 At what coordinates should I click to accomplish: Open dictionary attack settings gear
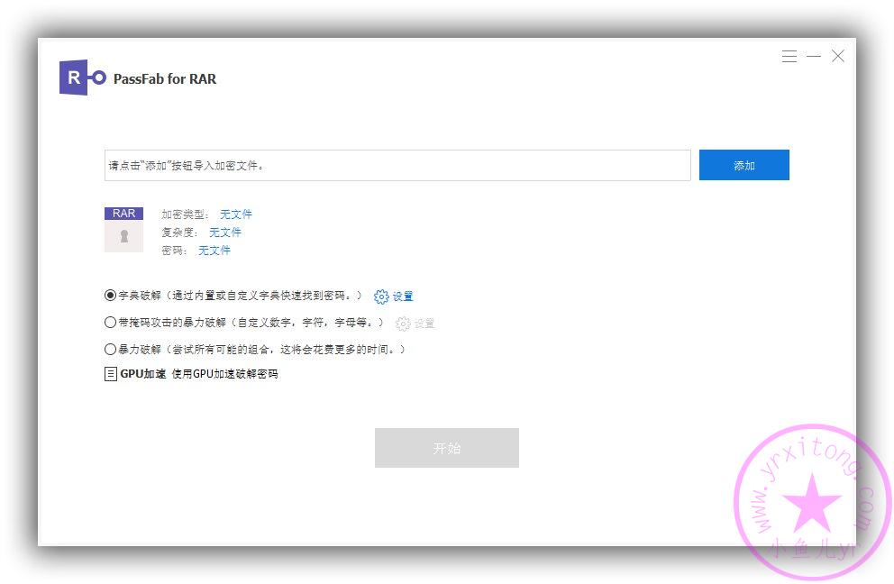[381, 297]
